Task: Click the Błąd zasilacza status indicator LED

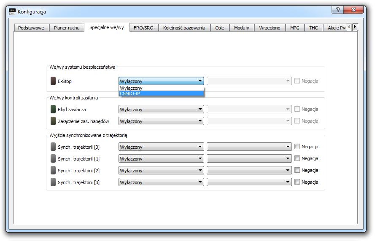Action: pos(53,110)
